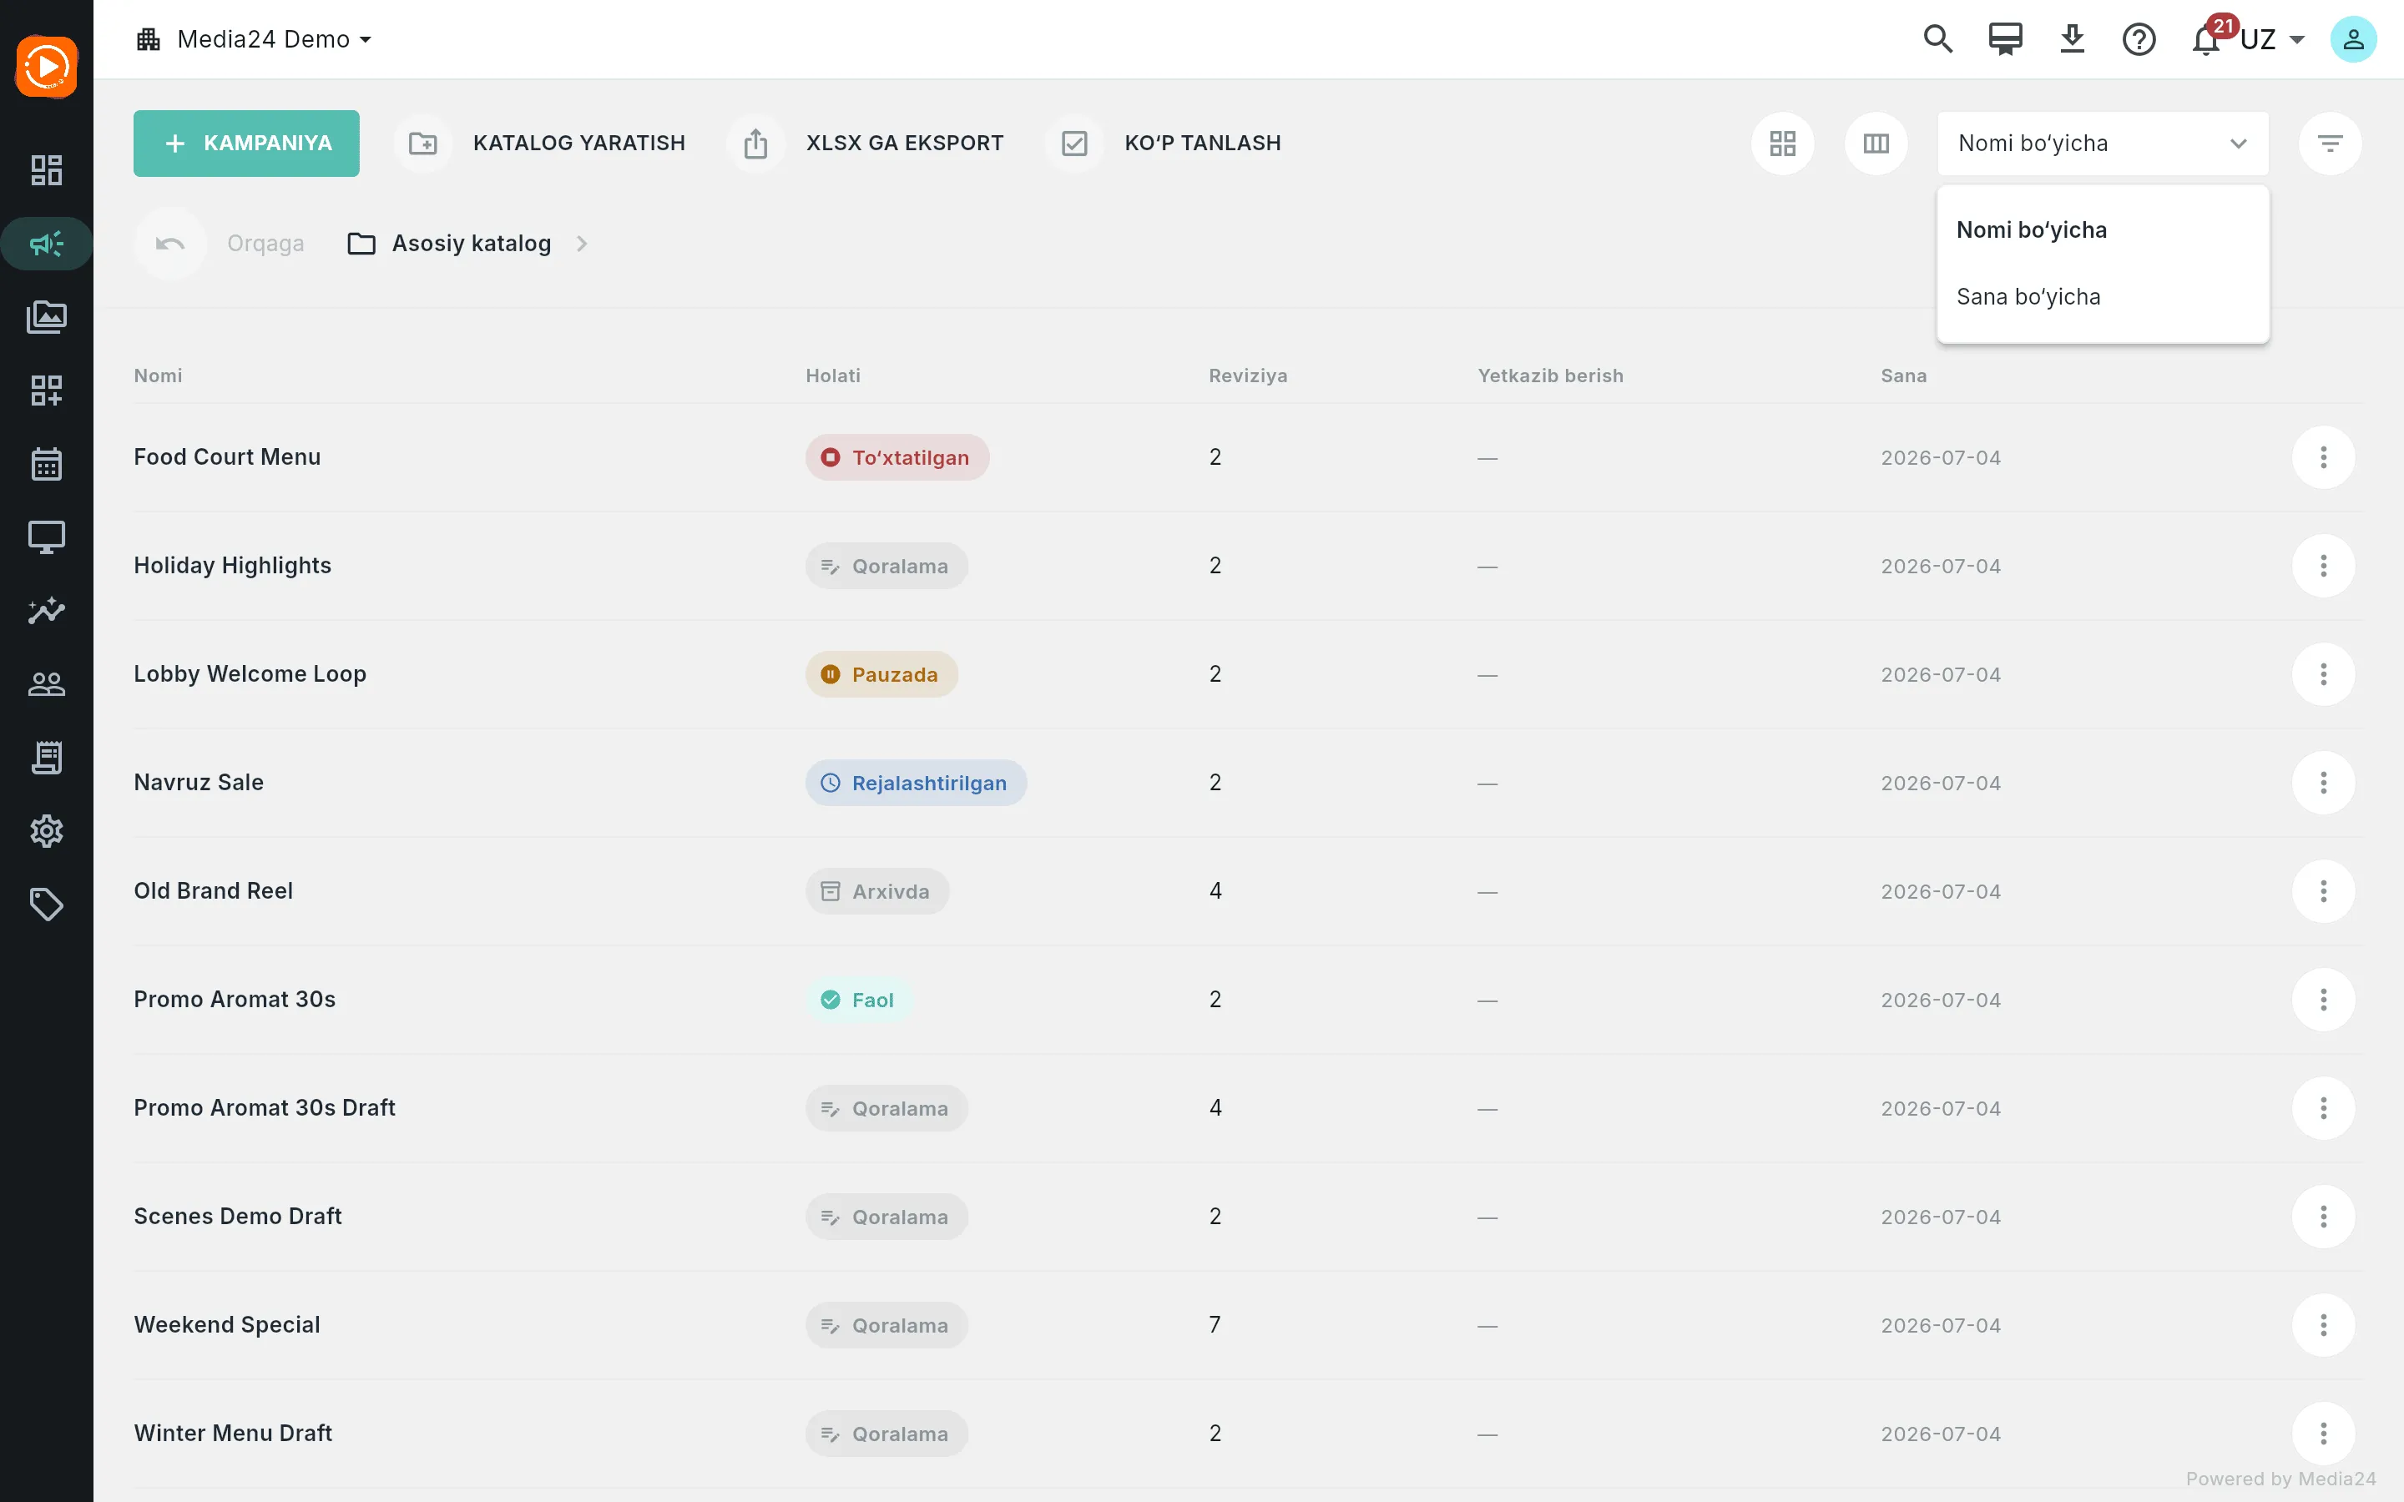The width and height of the screenshot is (2404, 1502).
Task: Open the Lobby Welcome Loop campaign
Action: (x=250, y=673)
